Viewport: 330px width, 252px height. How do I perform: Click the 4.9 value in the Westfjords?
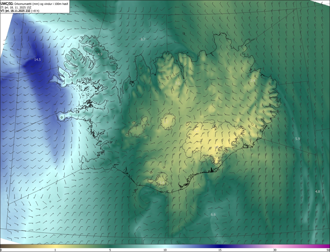pyautogui.click(x=100, y=54)
